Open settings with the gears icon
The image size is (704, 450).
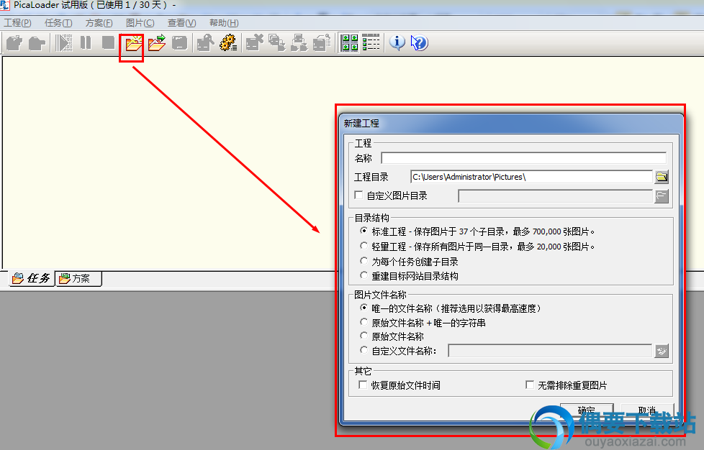click(x=228, y=43)
